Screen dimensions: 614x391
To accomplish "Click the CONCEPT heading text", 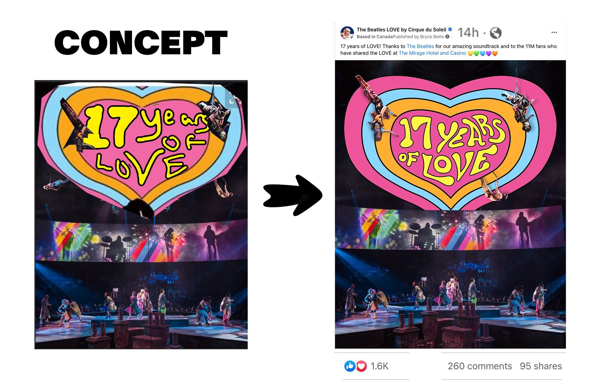I will click(x=141, y=43).
